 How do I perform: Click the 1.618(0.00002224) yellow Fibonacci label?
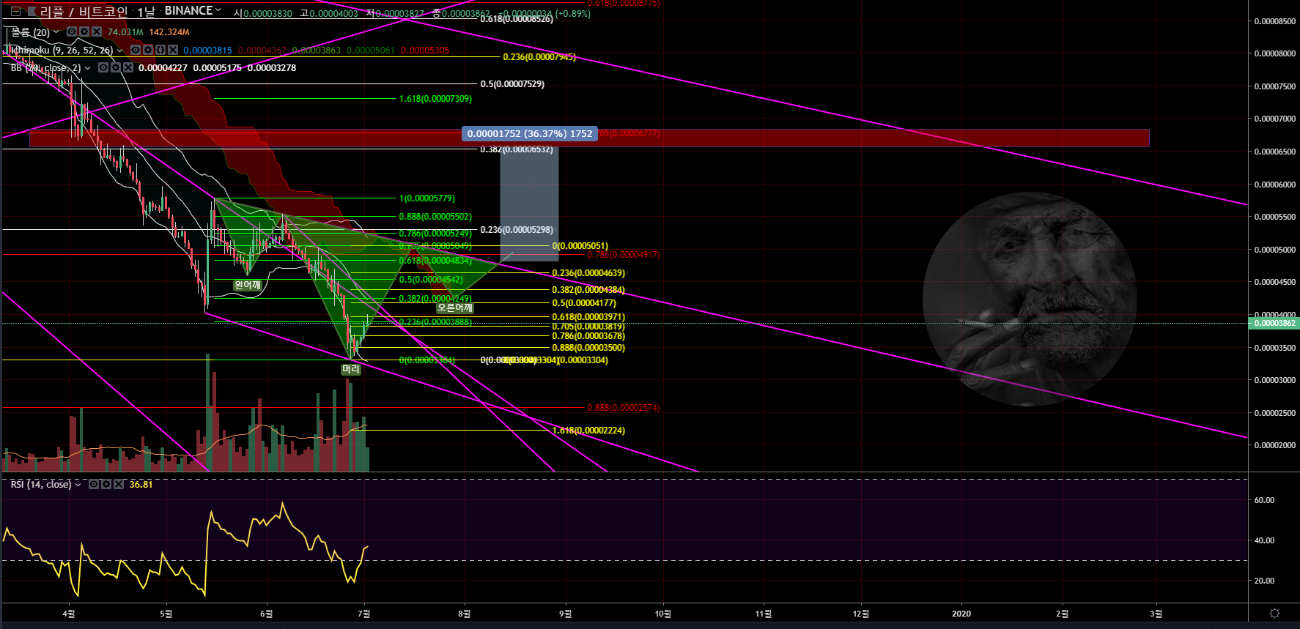[588, 431]
